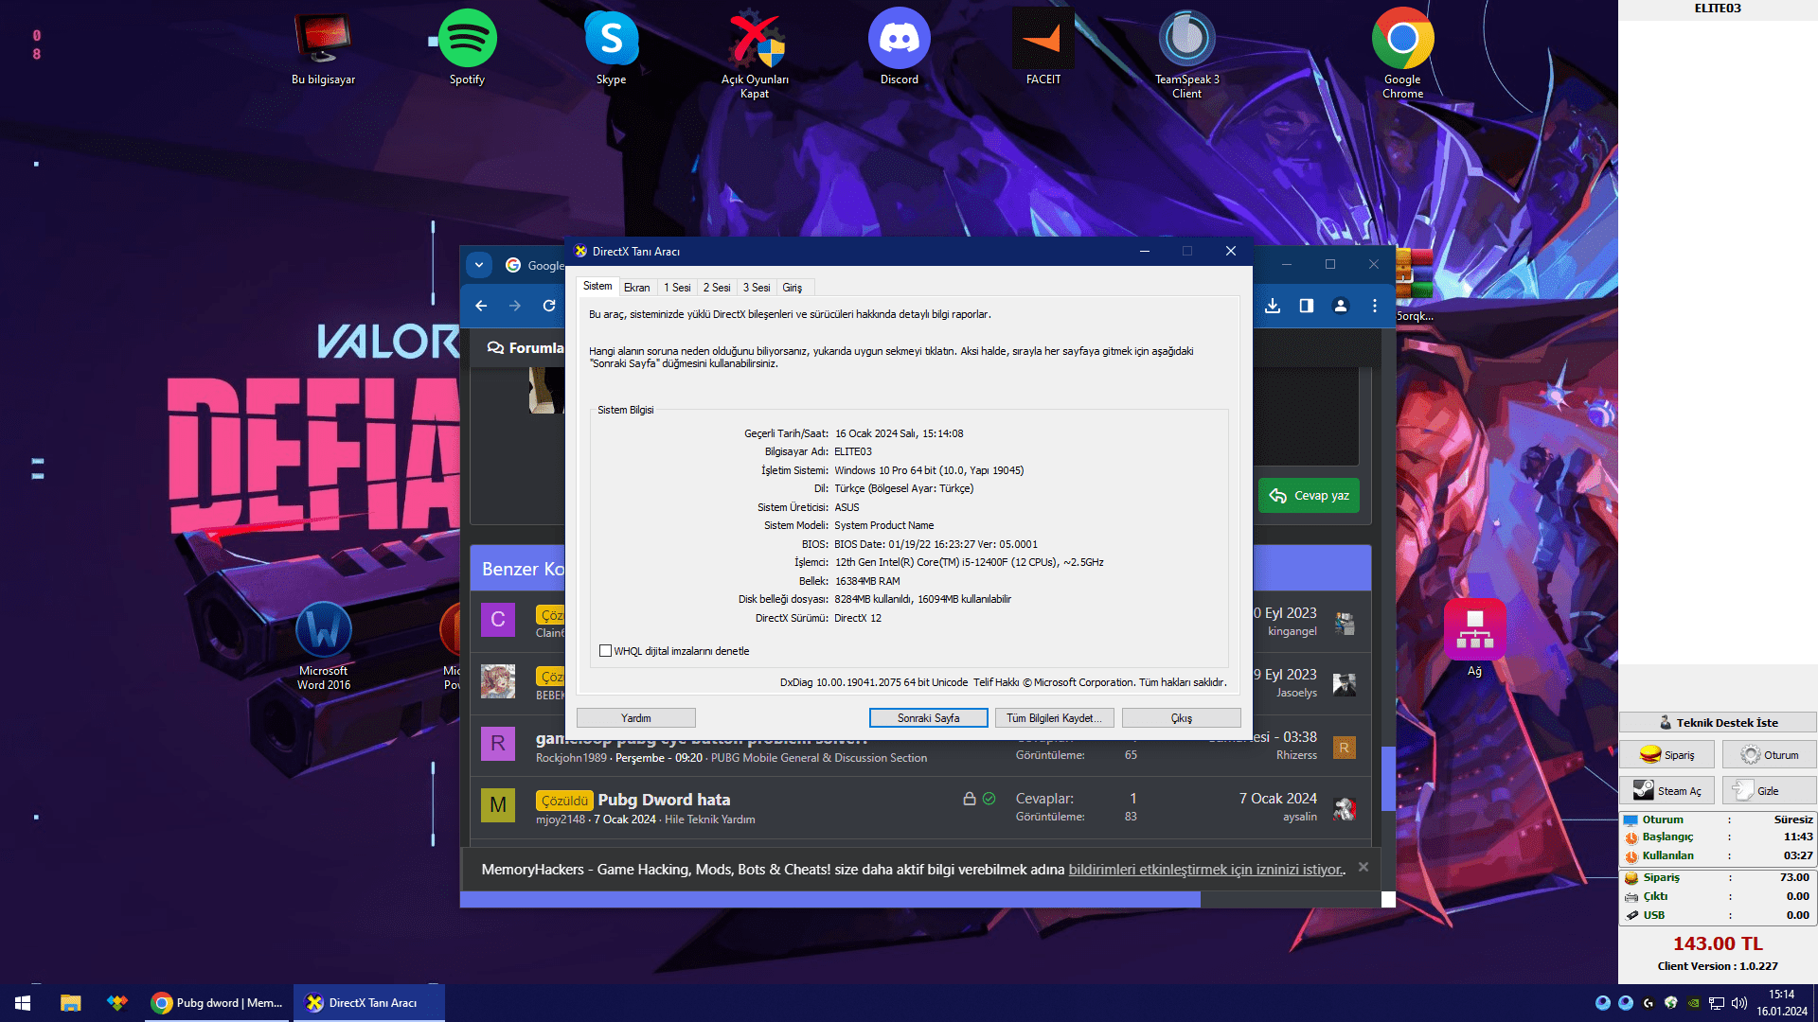Image resolution: width=1818 pixels, height=1022 pixels.
Task: Click the mjoy2148 username link
Action: [x=561, y=819]
